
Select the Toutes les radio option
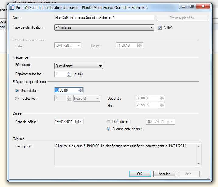click(x=17, y=99)
